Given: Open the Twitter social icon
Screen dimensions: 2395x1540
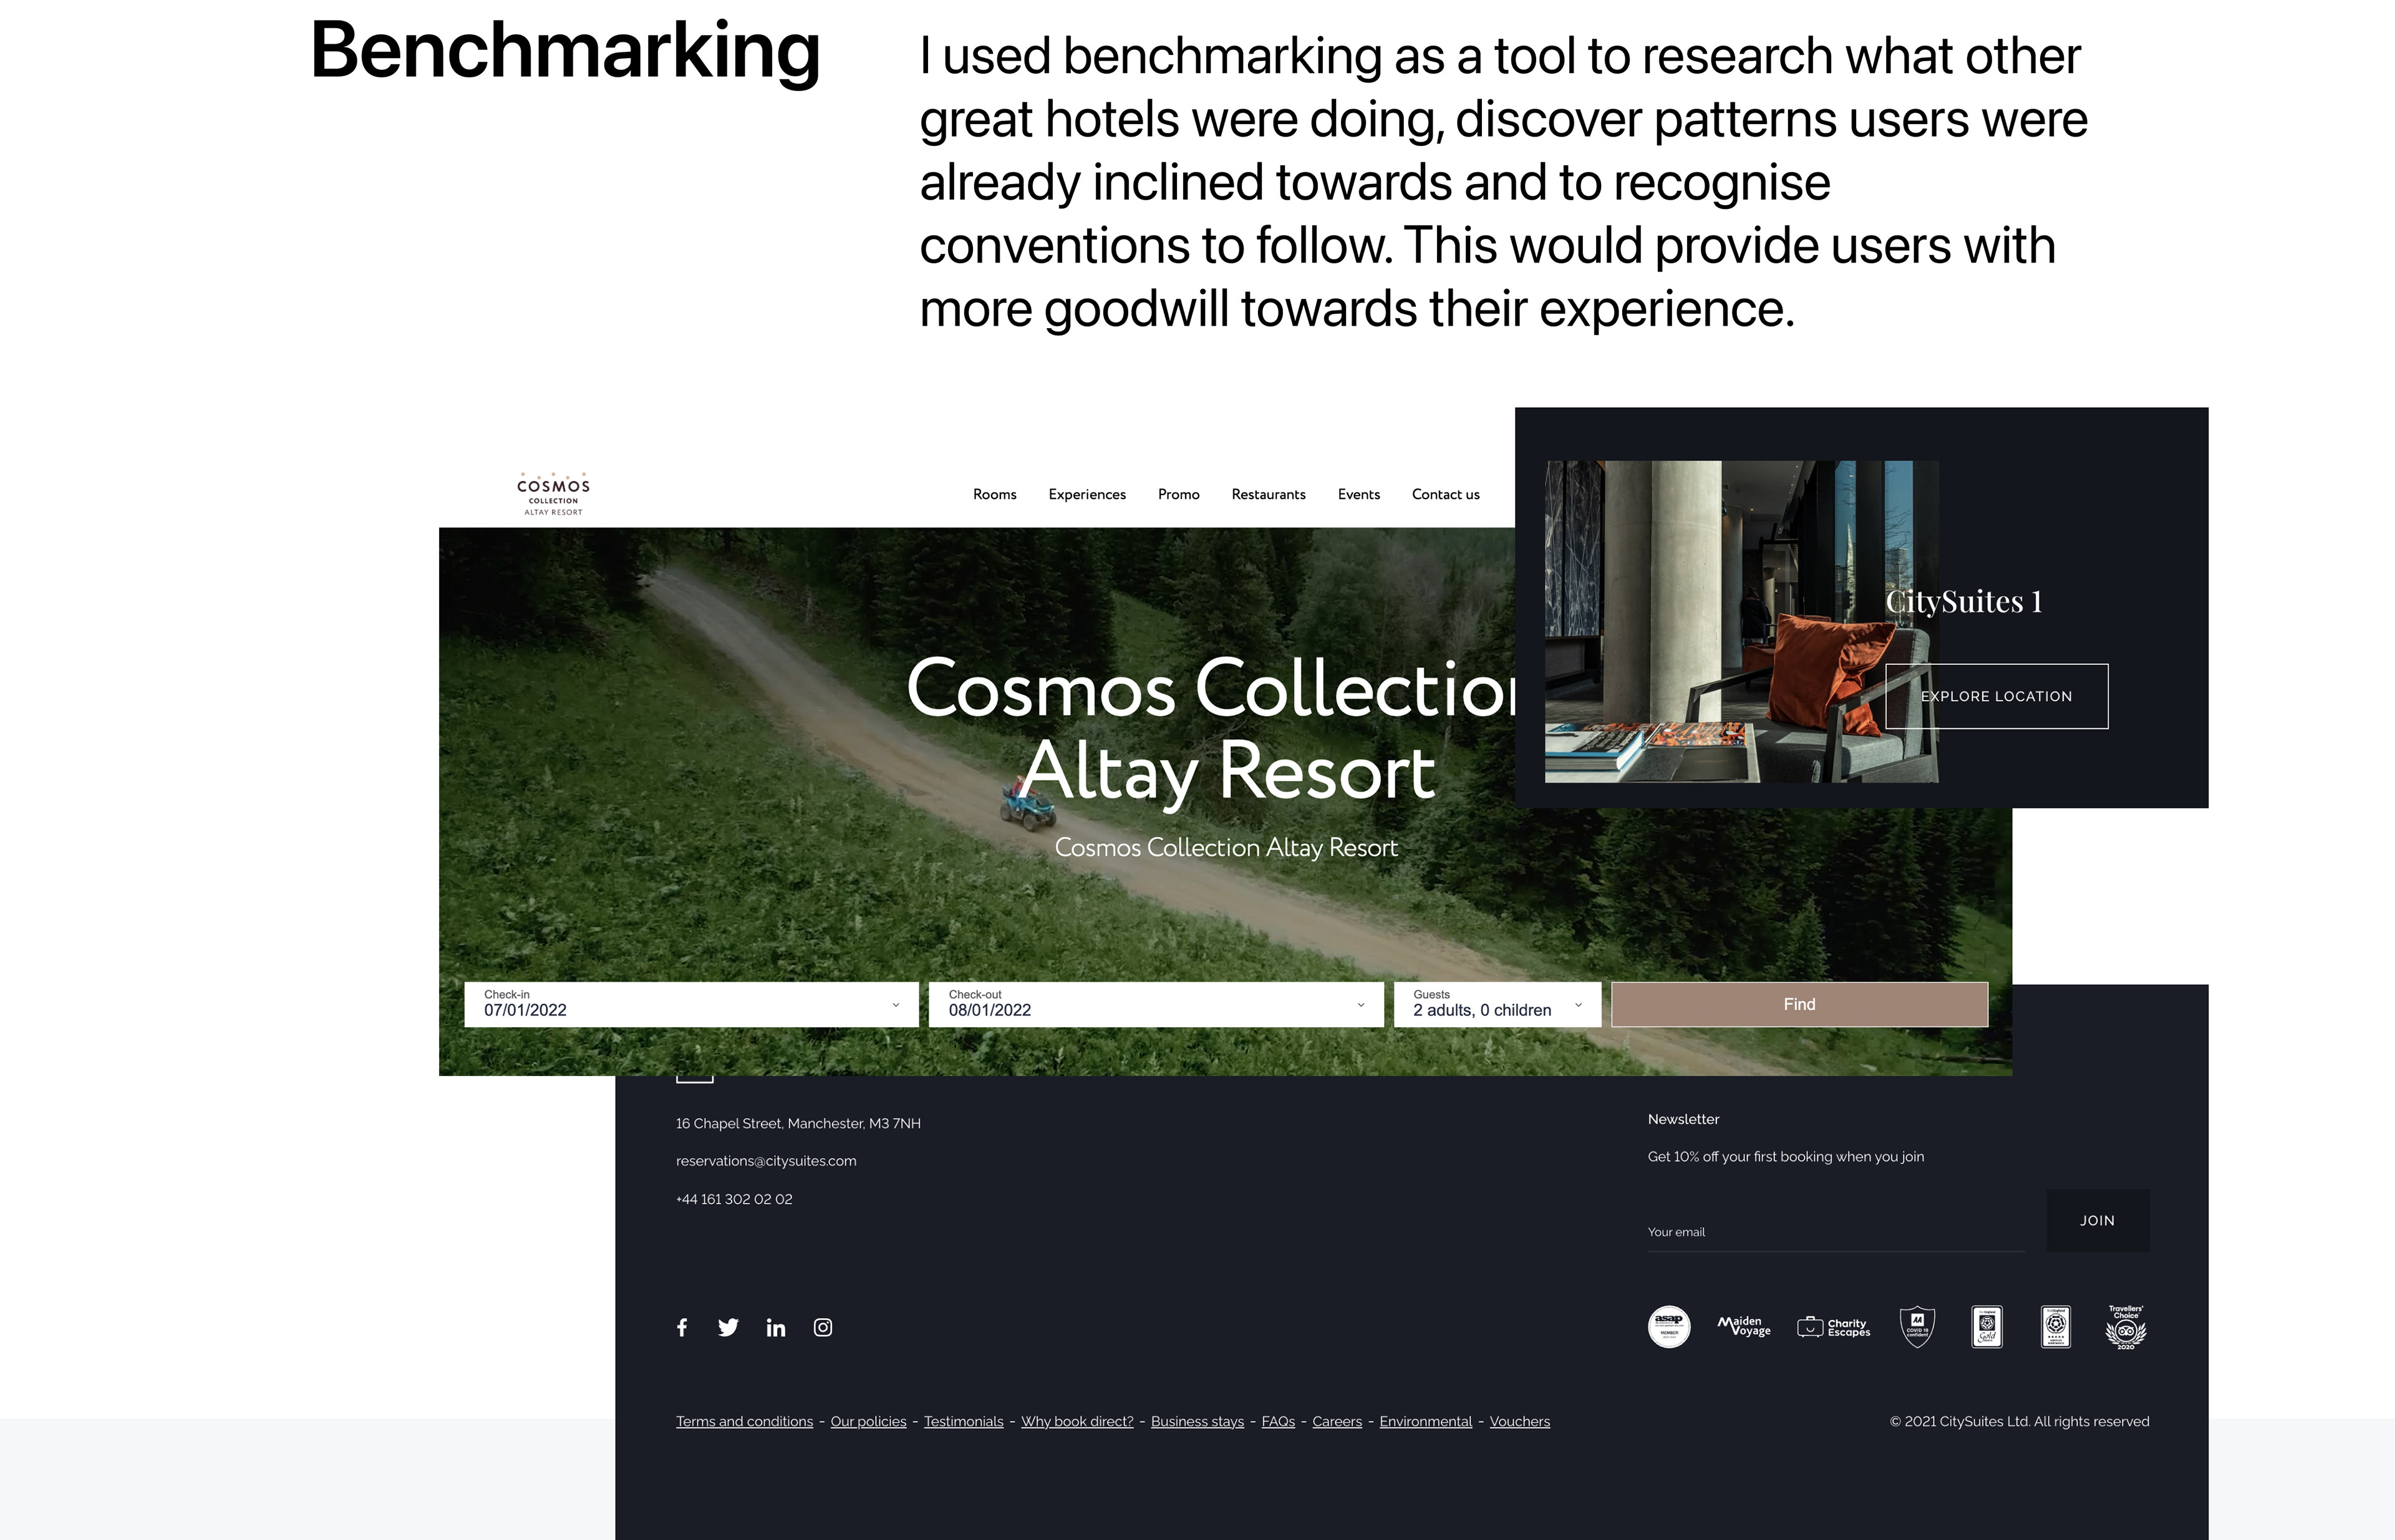Looking at the screenshot, I should (728, 1327).
